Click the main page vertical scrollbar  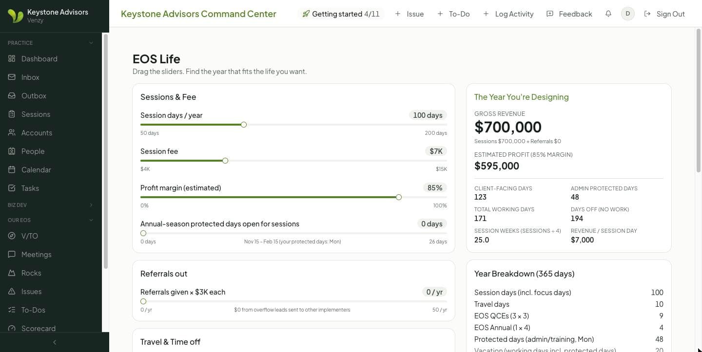698,101
